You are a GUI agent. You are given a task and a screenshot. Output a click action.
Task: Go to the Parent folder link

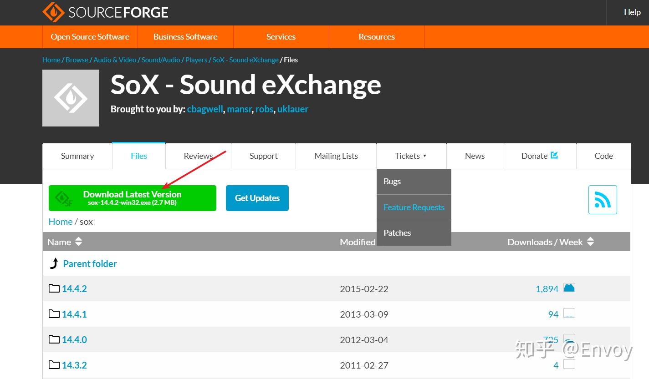[x=90, y=264]
